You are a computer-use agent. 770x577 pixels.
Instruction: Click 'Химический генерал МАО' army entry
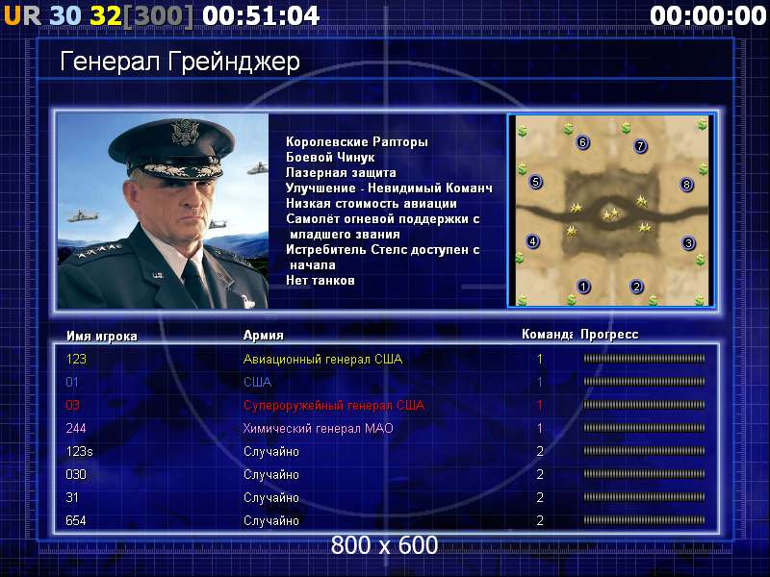(319, 428)
